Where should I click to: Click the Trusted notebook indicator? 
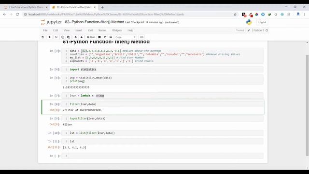tap(240, 30)
